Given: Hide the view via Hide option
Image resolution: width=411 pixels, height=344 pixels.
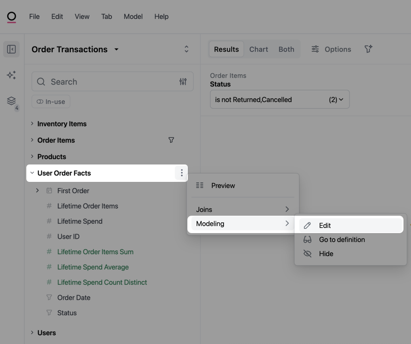Looking at the screenshot, I should click(x=326, y=254).
